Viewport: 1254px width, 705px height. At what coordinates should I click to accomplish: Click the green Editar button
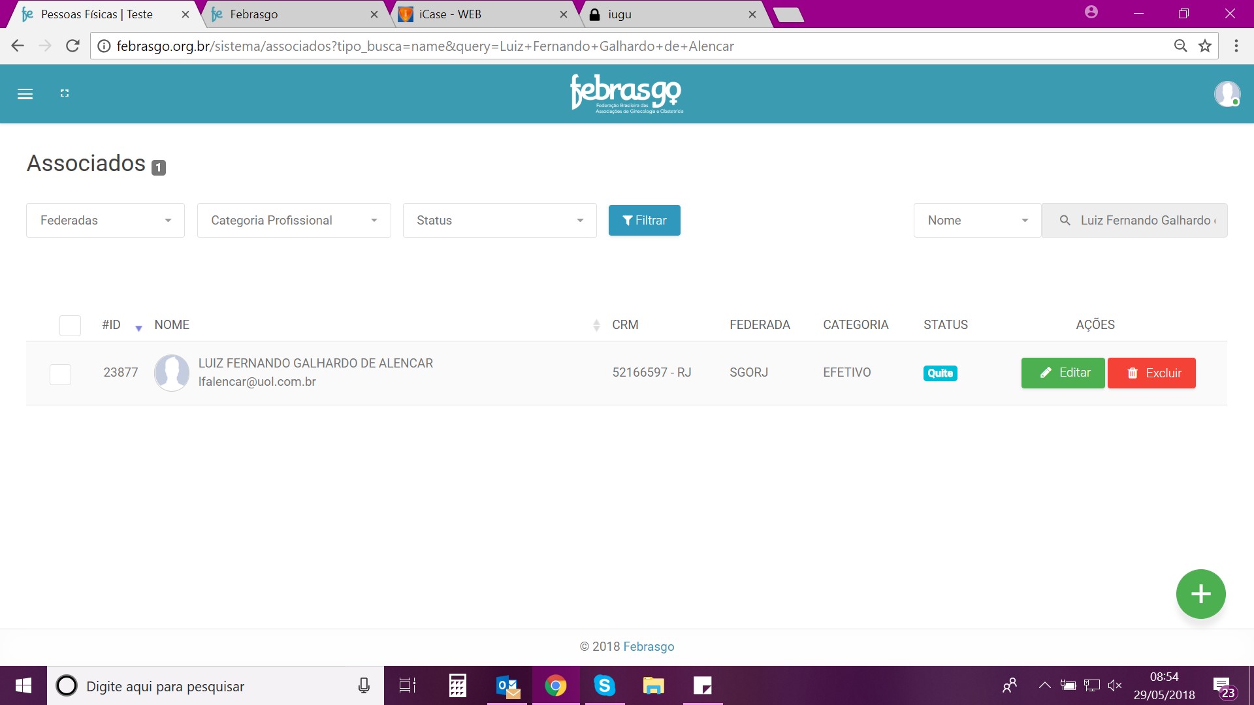(x=1063, y=373)
